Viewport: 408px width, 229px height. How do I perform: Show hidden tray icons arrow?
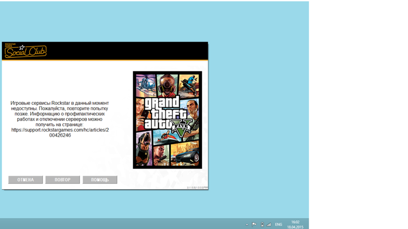tap(247, 224)
